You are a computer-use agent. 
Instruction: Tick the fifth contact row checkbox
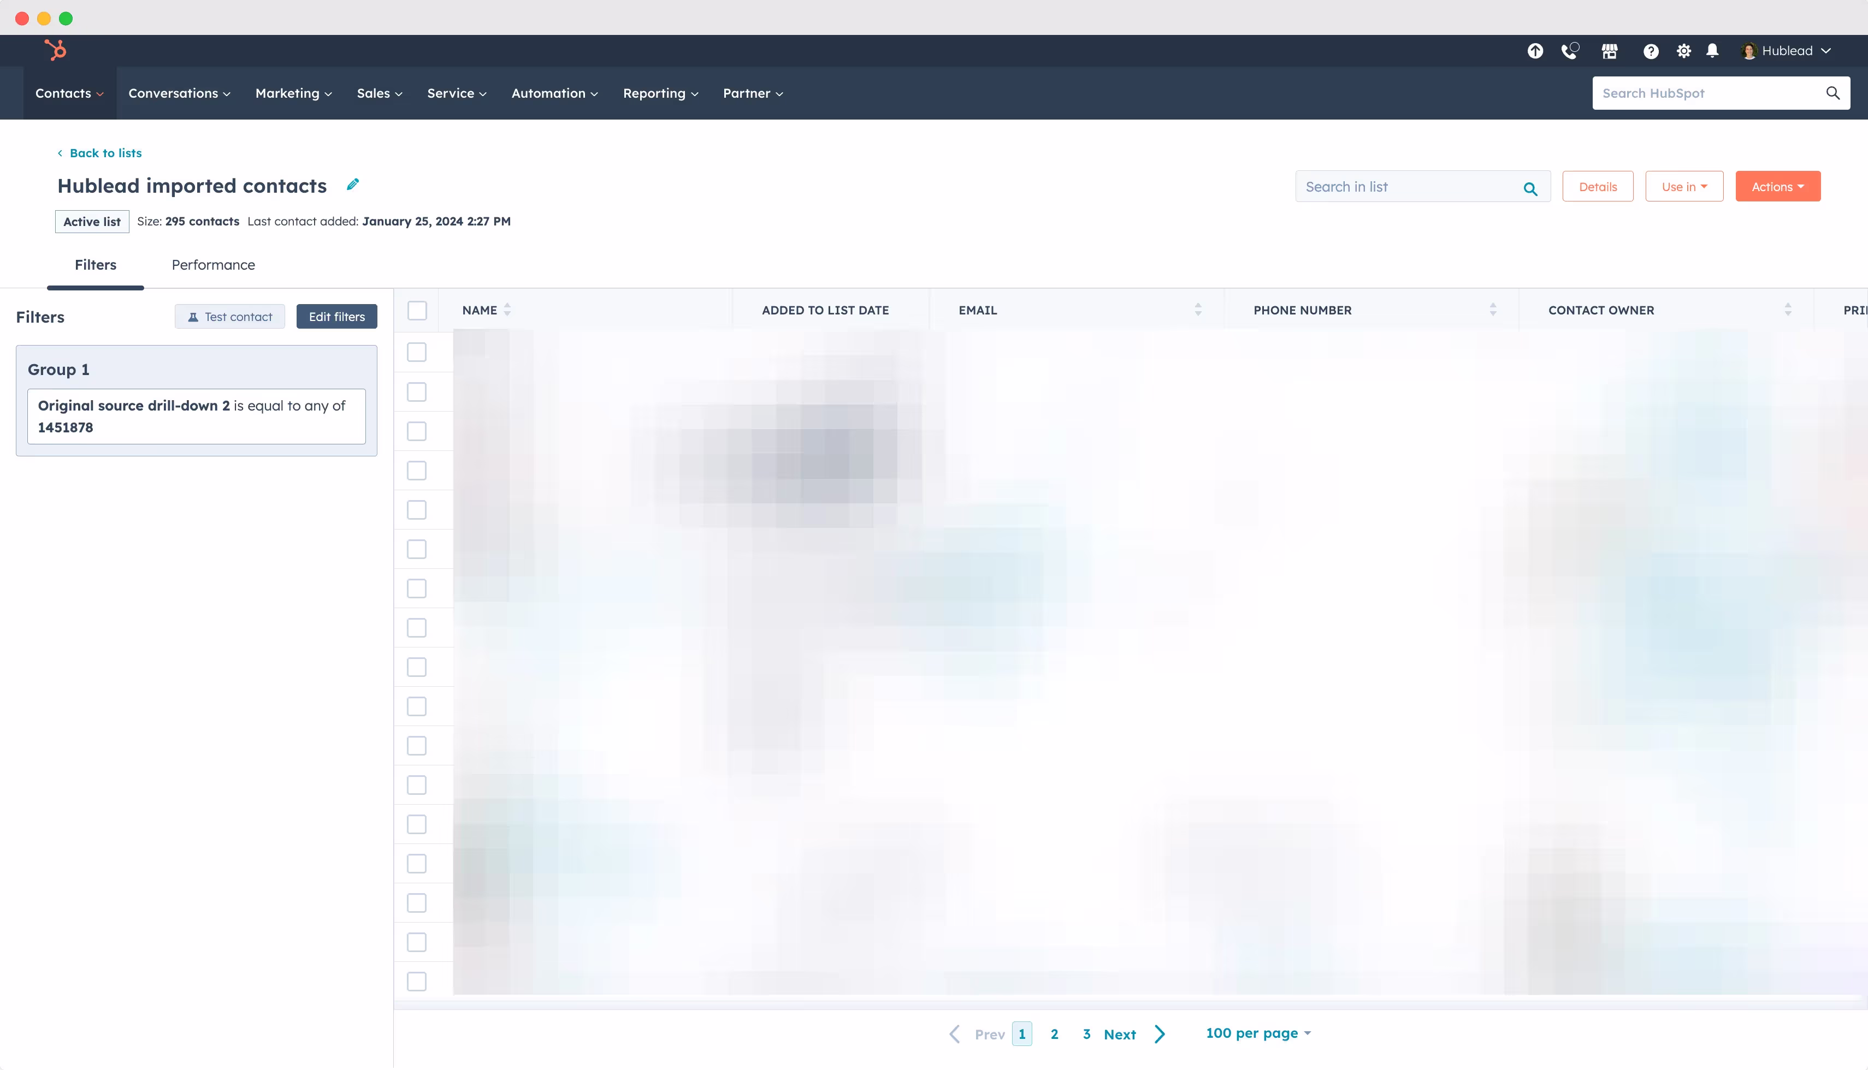click(x=417, y=509)
